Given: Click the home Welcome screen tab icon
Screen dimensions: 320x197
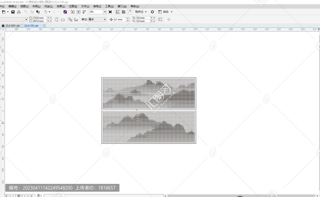Looking at the screenshot, I should 3,26.
